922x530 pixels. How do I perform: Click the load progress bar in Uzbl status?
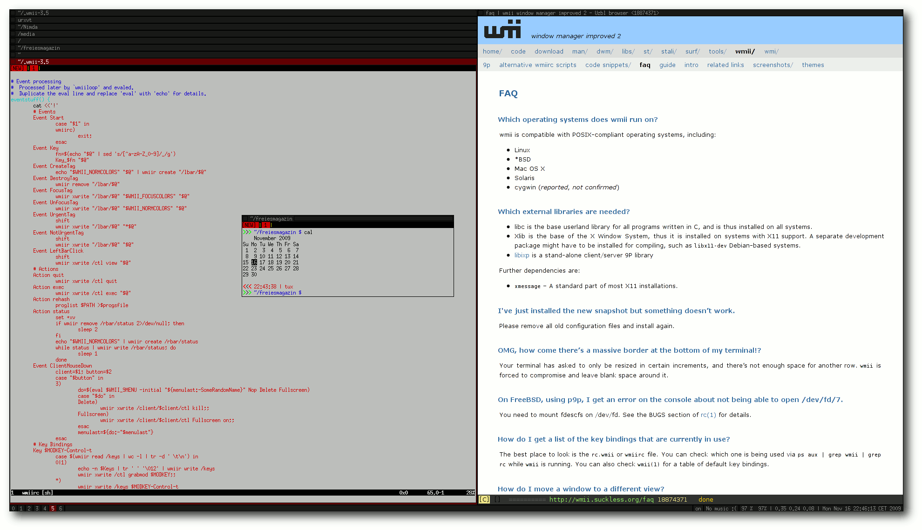pos(527,499)
